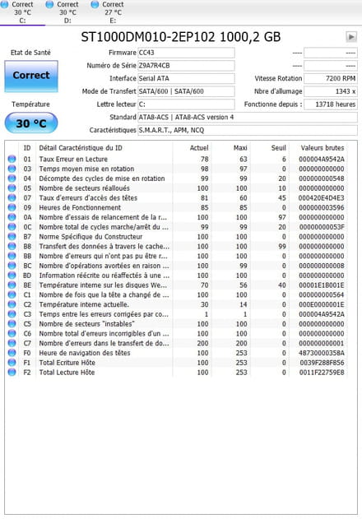Screen dimensions: 362x519
Task: Click the Standard field ATA8-ACS
Action: coord(248,117)
